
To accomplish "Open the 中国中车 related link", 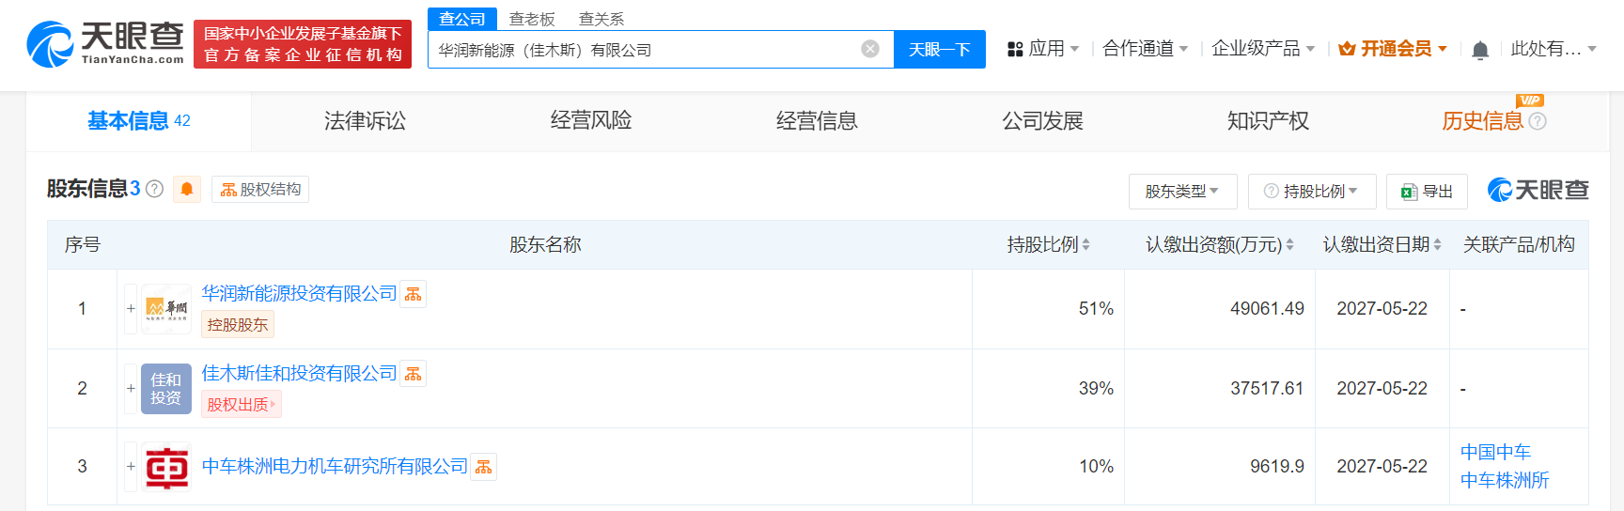I will 1495,452.
